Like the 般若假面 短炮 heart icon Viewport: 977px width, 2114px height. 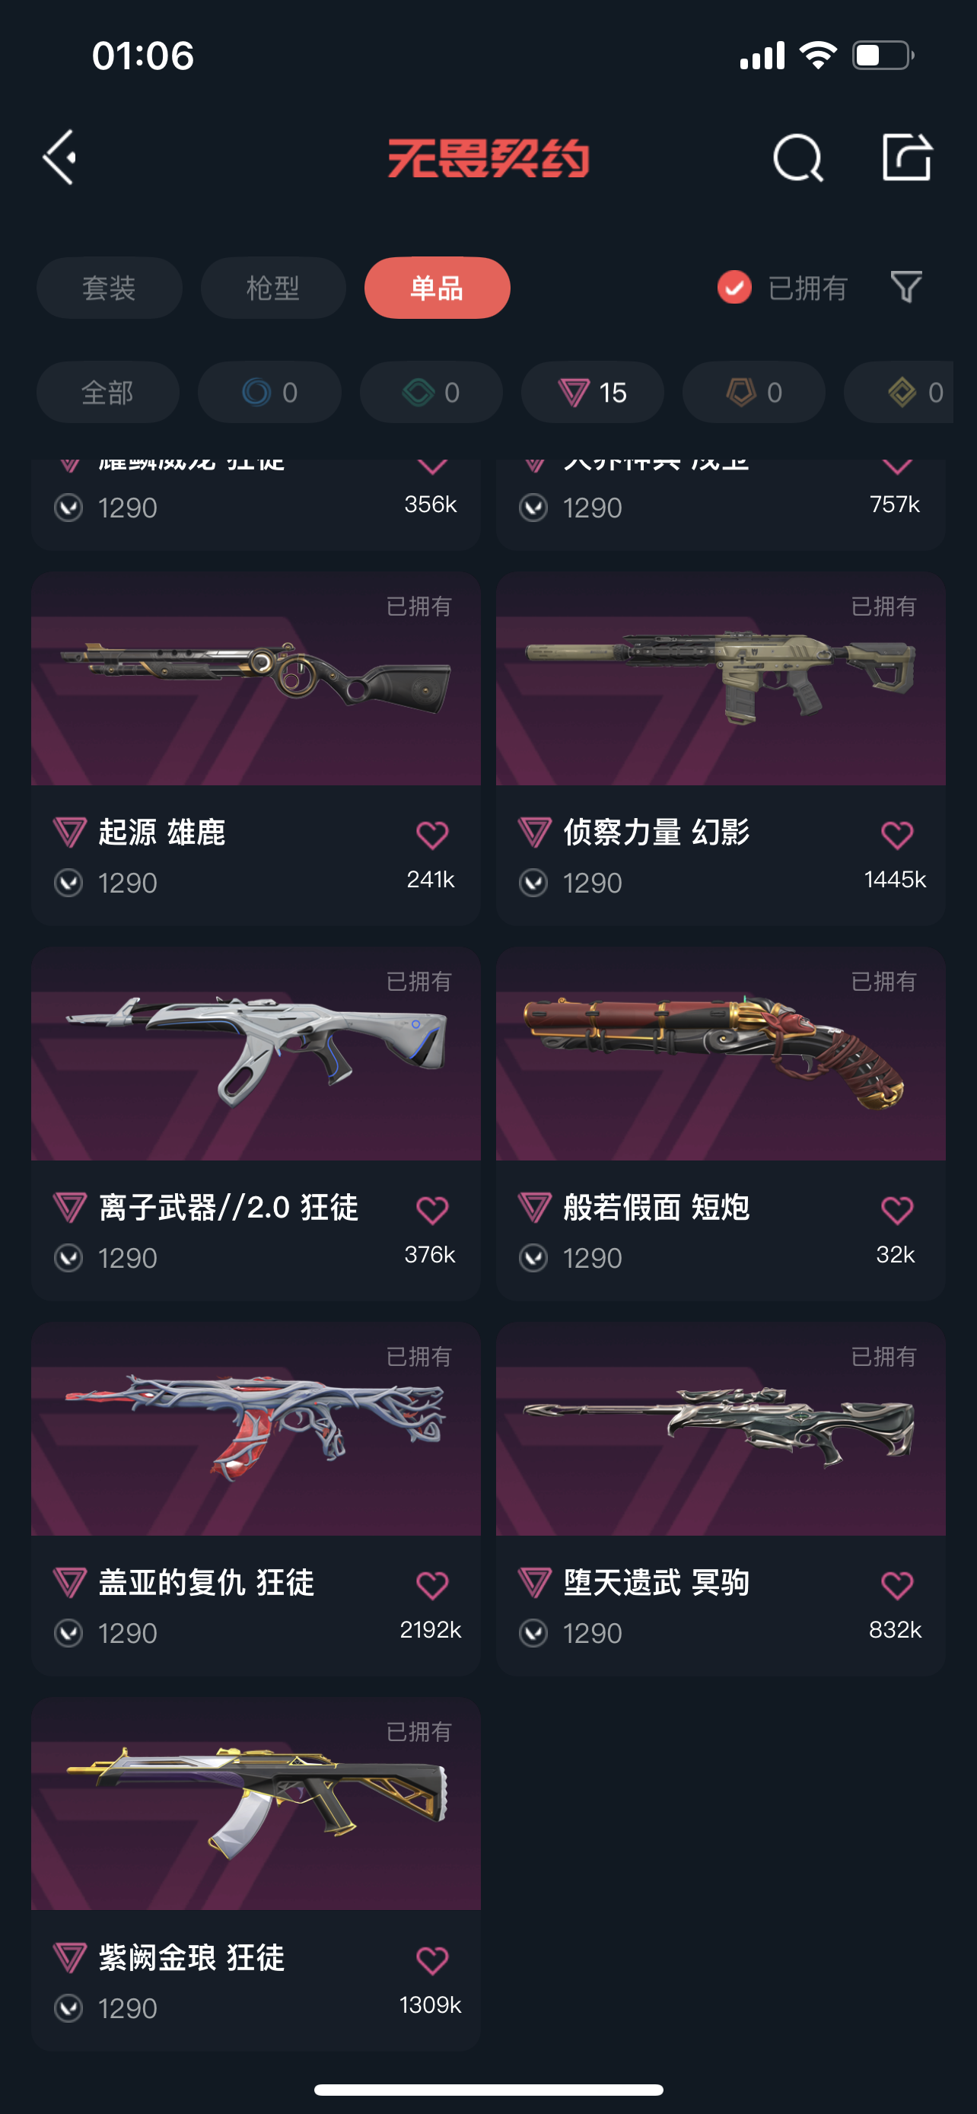[x=896, y=1210]
